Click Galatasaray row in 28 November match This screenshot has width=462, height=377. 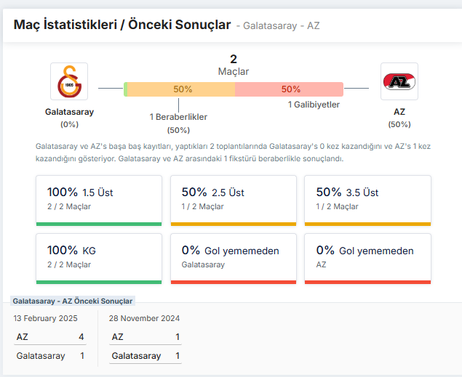pyautogui.click(x=146, y=356)
